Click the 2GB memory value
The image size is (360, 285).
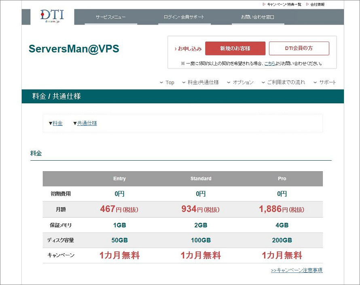click(201, 225)
